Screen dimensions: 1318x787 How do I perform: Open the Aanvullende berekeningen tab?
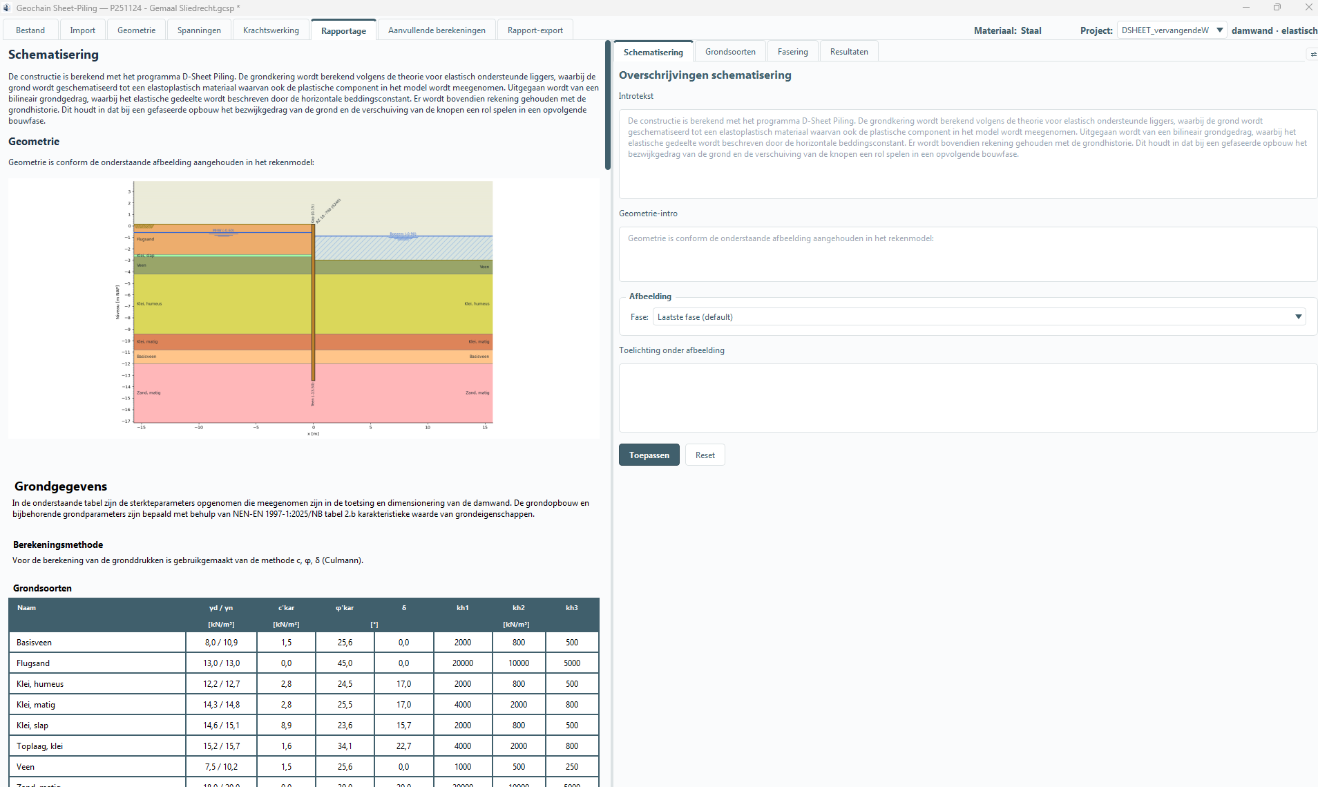coord(437,30)
